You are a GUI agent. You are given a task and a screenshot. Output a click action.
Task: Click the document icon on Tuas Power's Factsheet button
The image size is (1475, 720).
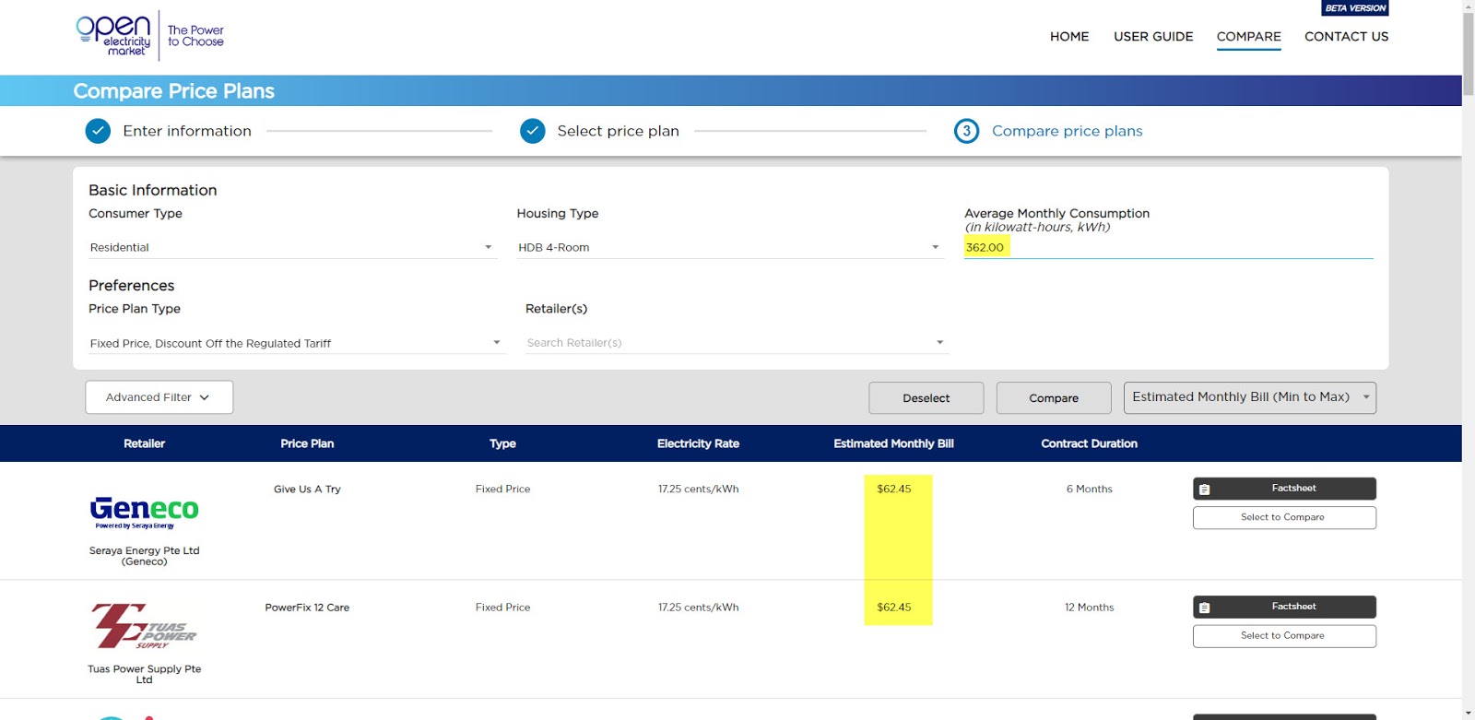pos(1204,608)
